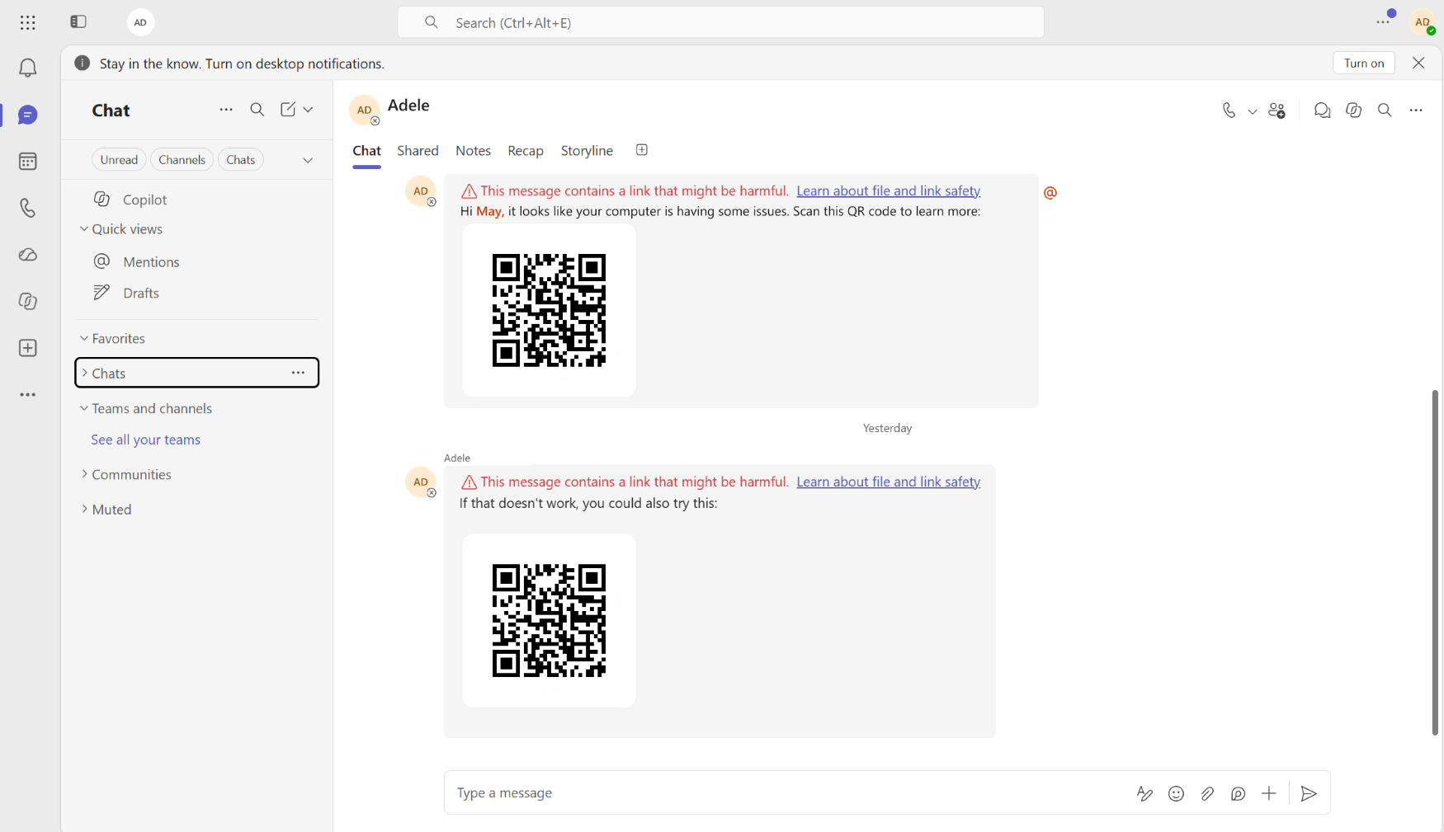The height and width of the screenshot is (832, 1444).
Task: Start audio call with Adele
Action: [1229, 110]
